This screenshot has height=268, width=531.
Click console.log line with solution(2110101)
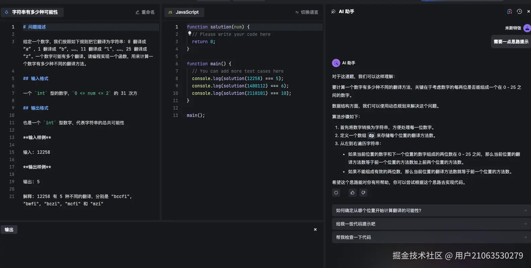tap(242, 93)
